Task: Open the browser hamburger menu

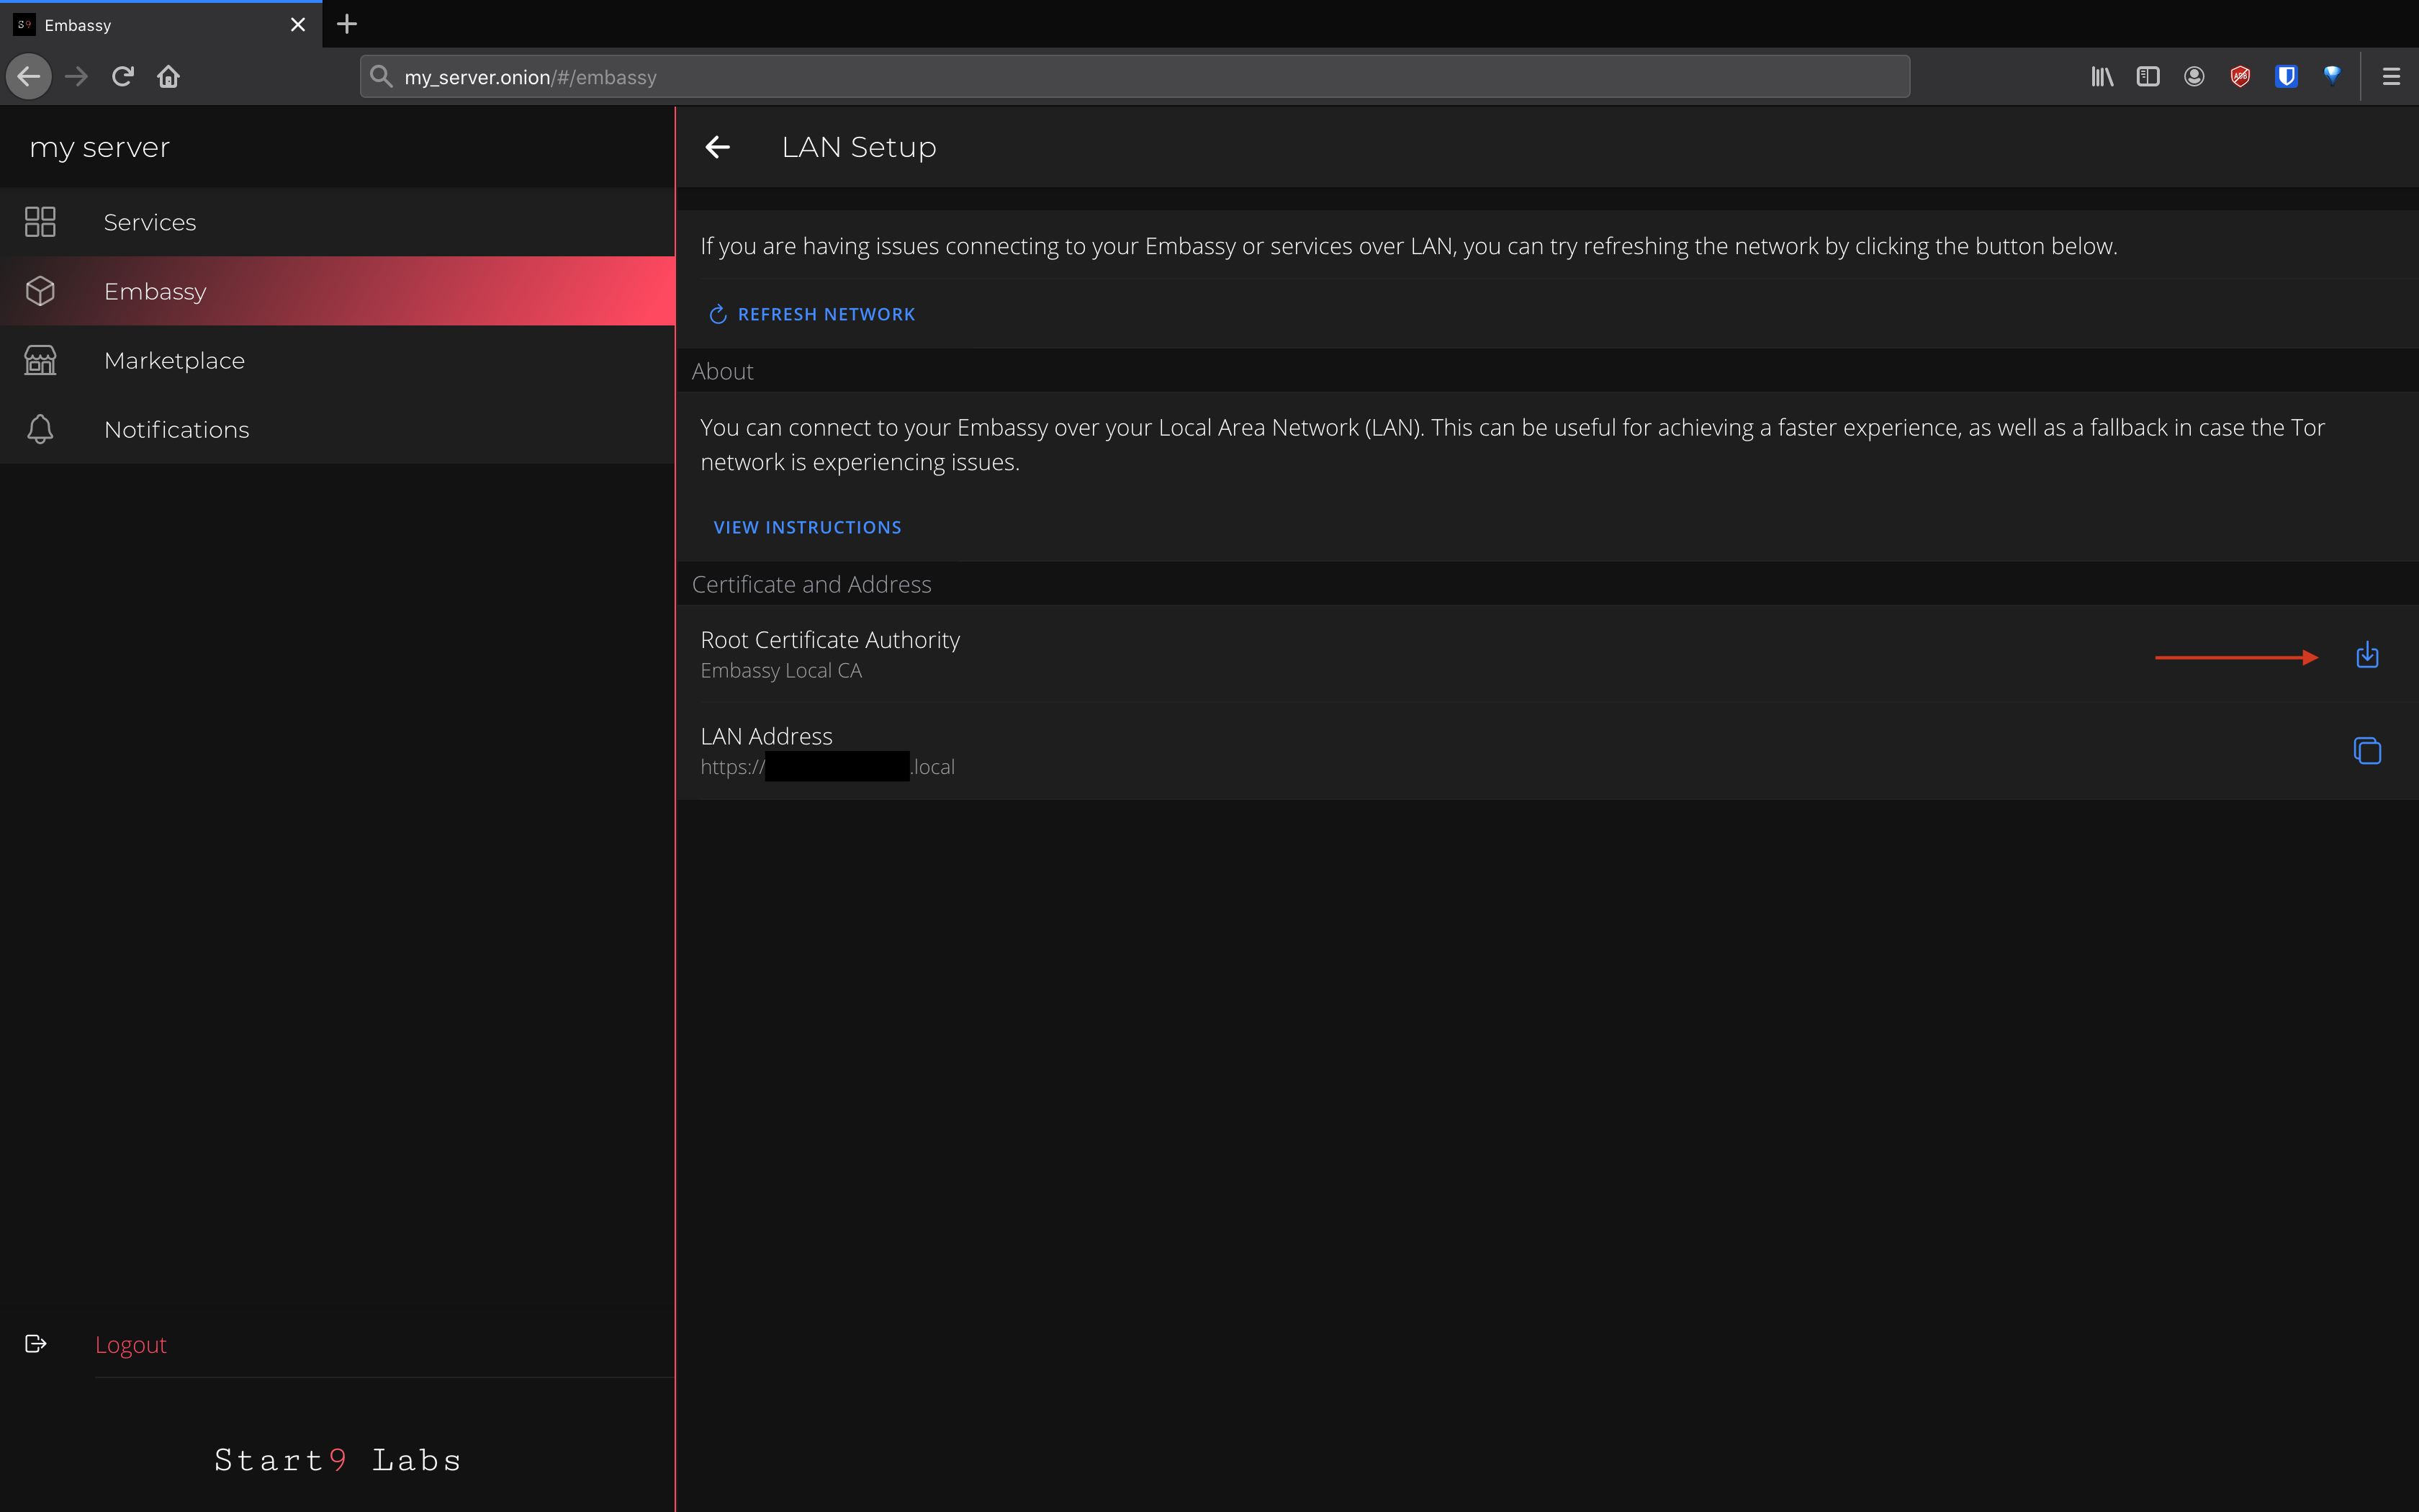Action: click(x=2390, y=76)
